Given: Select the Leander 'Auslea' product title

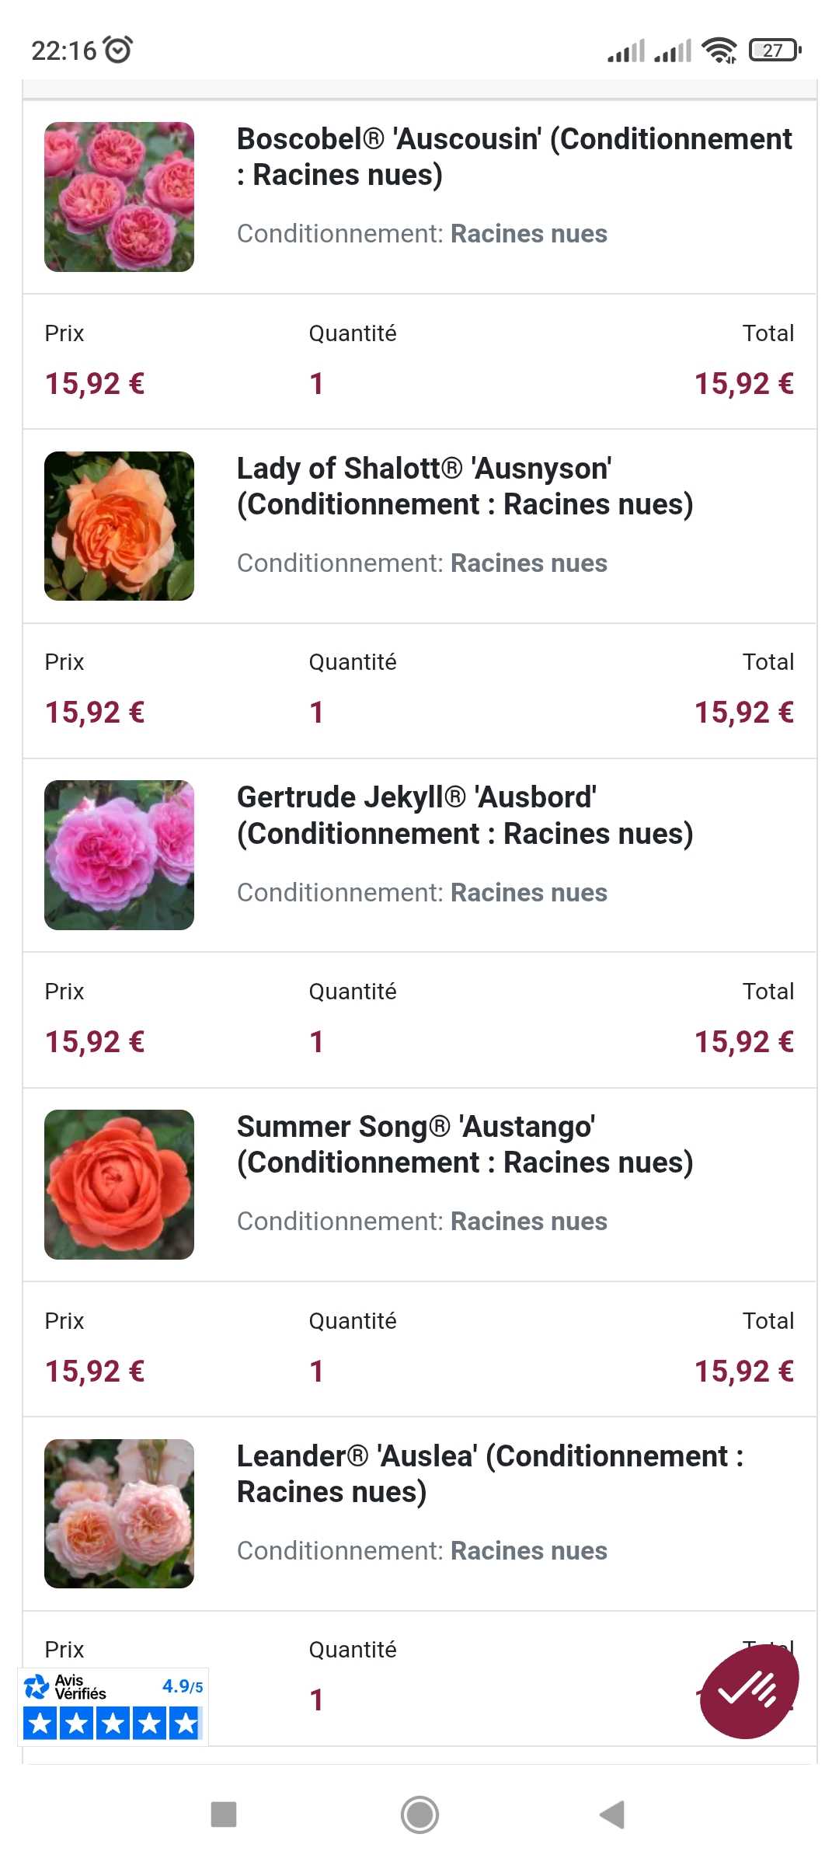Looking at the screenshot, I should (x=489, y=1474).
